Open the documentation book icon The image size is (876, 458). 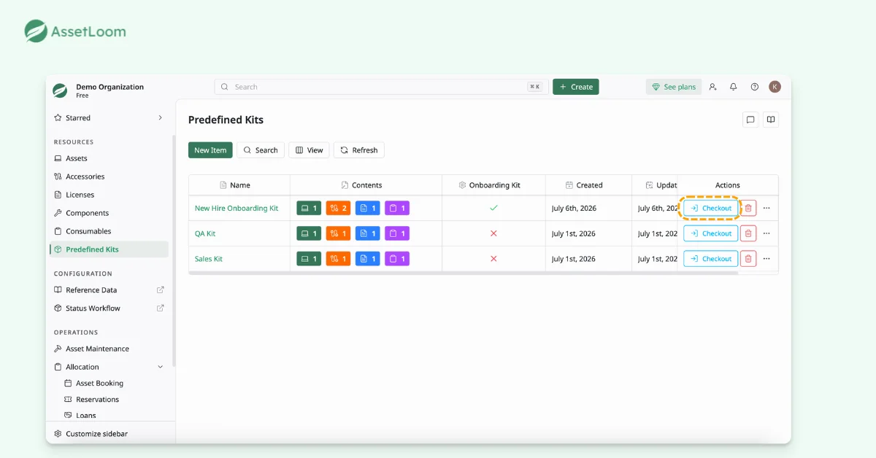coord(771,120)
